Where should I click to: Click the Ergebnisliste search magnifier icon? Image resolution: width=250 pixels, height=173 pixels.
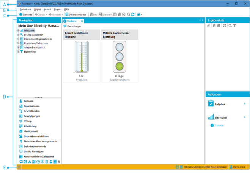tap(230, 26)
